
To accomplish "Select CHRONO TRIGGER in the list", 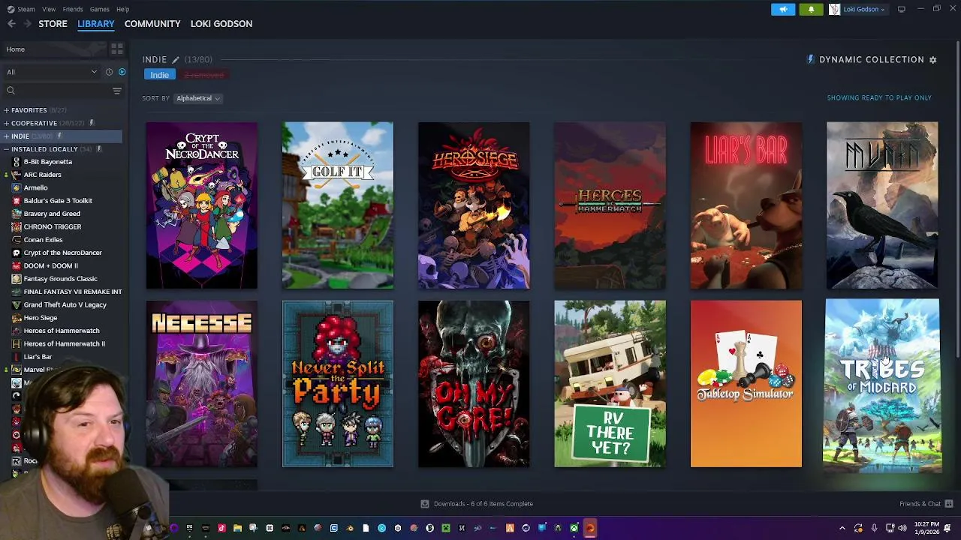I will pyautogui.click(x=53, y=226).
